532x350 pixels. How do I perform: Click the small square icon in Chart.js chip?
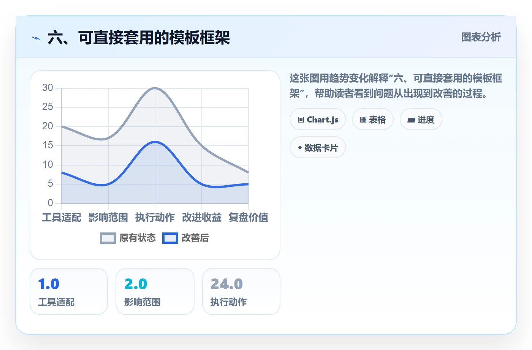301,120
